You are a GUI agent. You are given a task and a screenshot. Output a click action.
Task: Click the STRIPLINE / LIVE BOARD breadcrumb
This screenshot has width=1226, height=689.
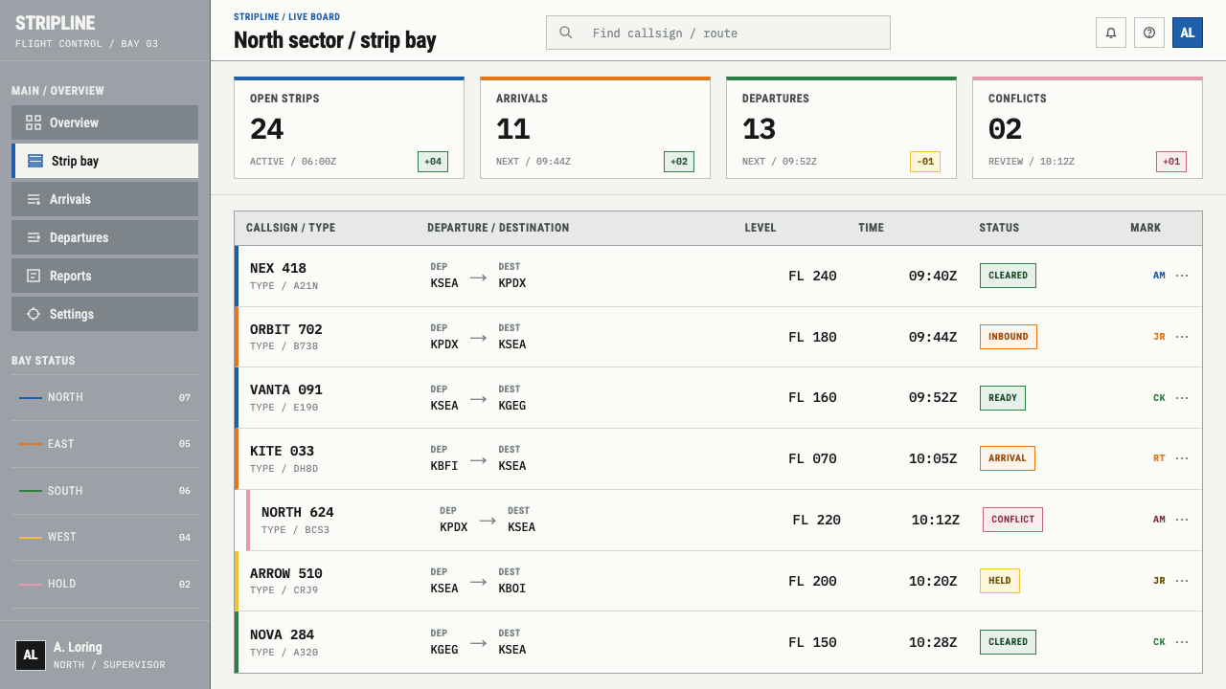click(286, 17)
